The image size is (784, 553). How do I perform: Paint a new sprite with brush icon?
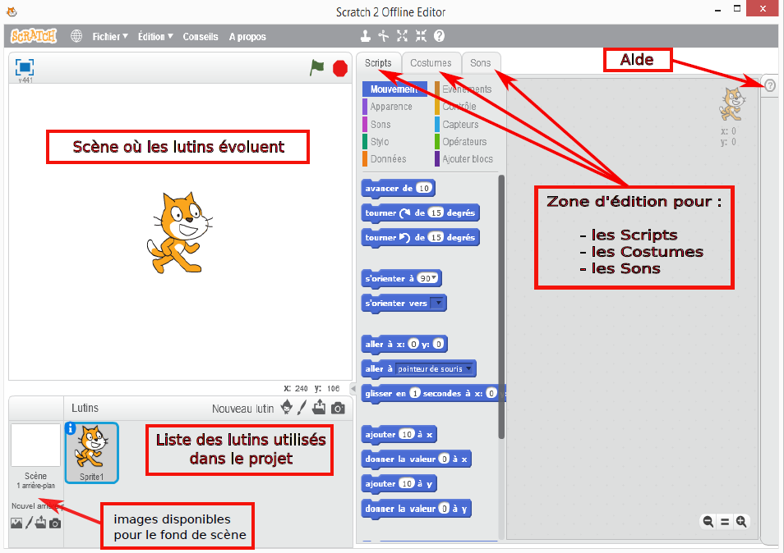click(302, 408)
